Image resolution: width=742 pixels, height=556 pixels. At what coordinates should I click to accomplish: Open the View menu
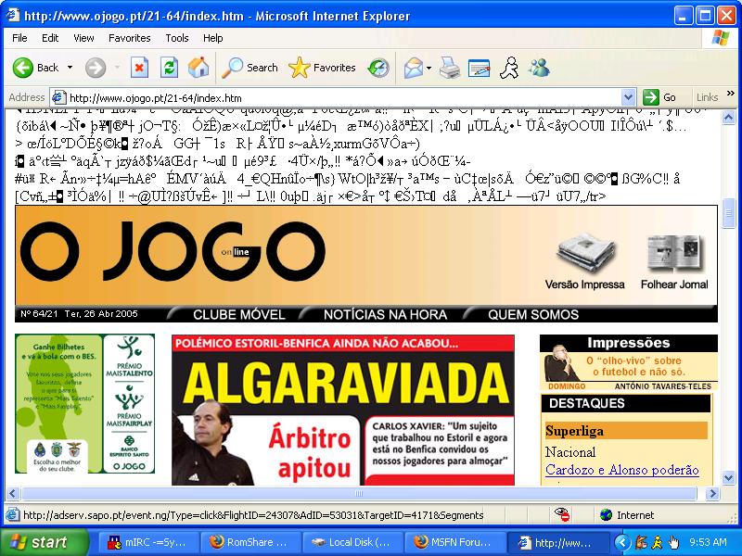tap(83, 38)
